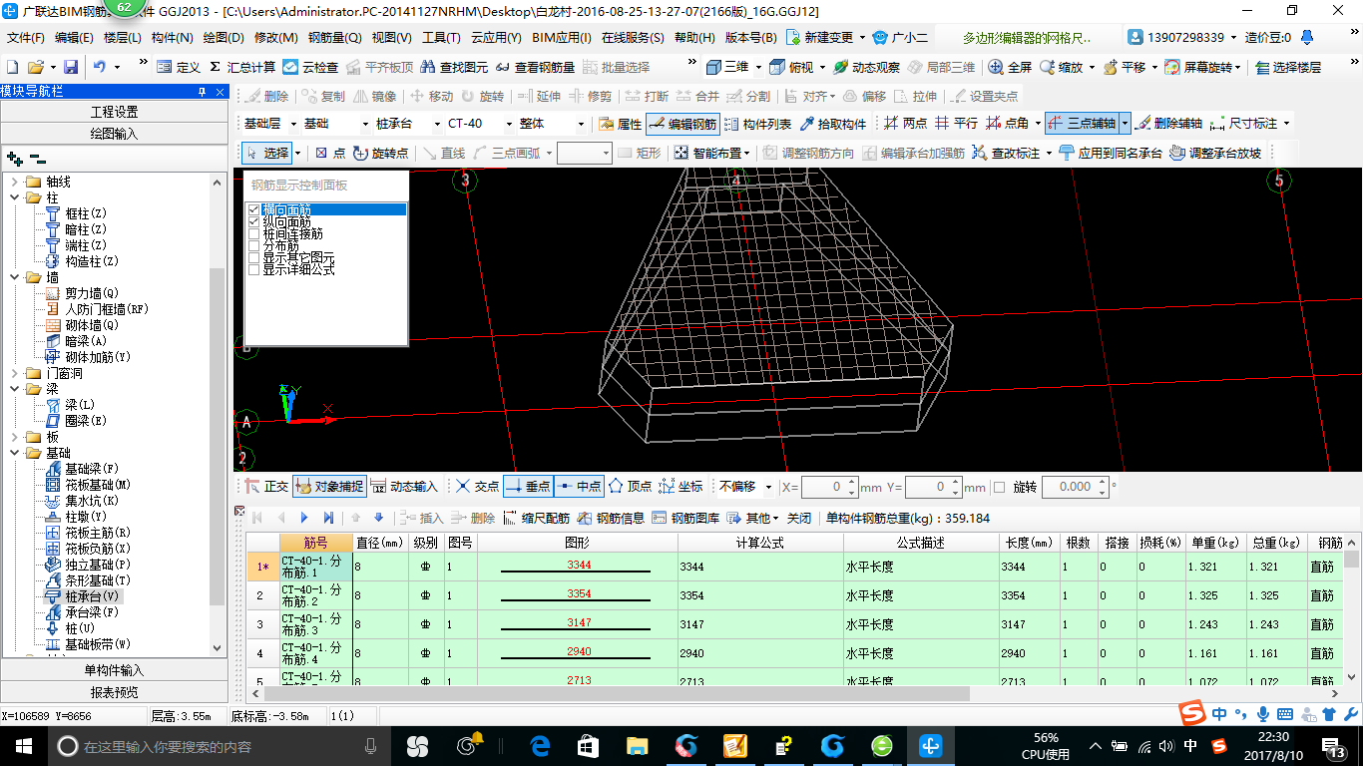This screenshot has width=1363, height=766.
Task: Open Edge browser from the taskbar
Action: coord(540,746)
